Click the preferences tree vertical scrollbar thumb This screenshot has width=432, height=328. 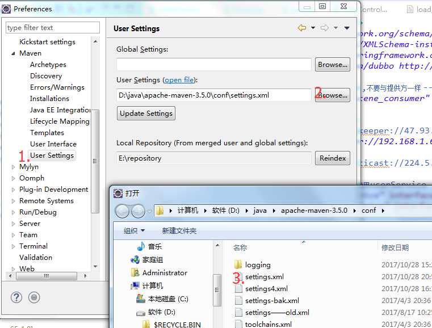point(95,161)
